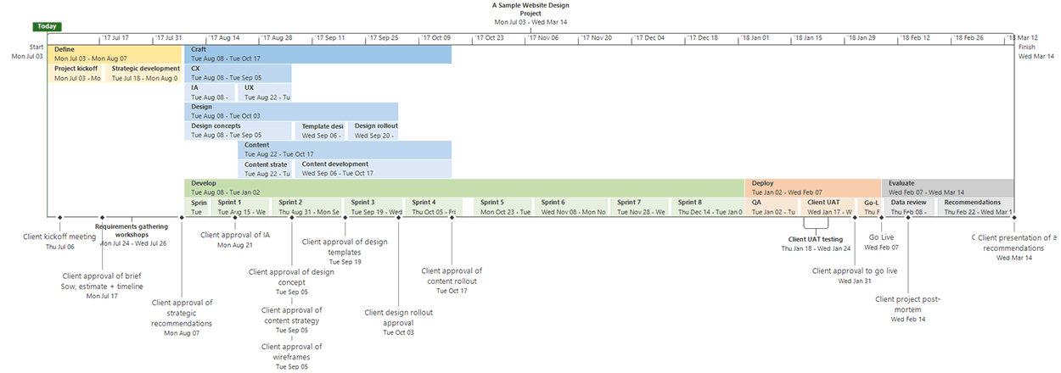Select the QA task bar
1061x373 pixels.
coord(772,207)
